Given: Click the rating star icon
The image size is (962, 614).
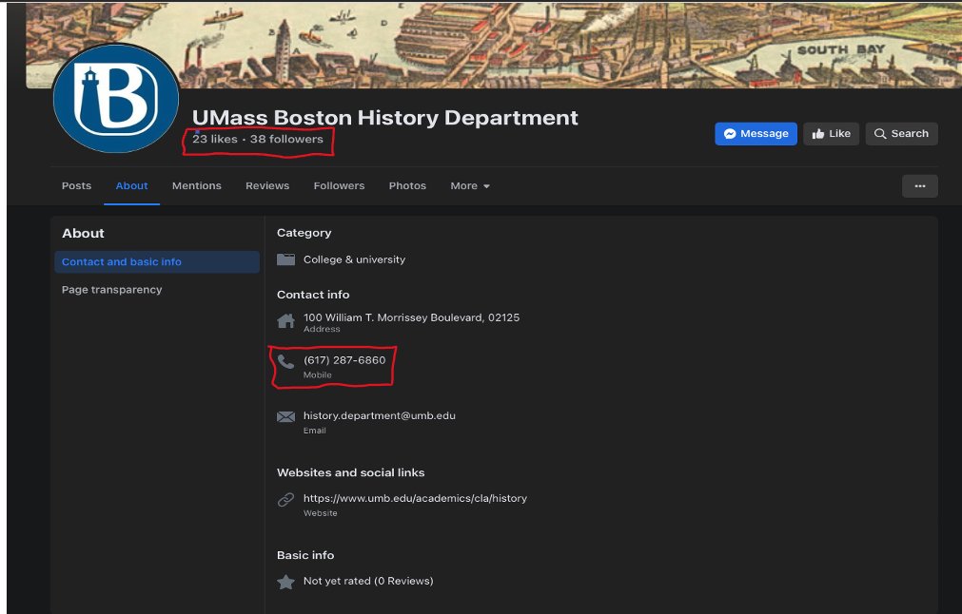Looking at the screenshot, I should point(285,582).
